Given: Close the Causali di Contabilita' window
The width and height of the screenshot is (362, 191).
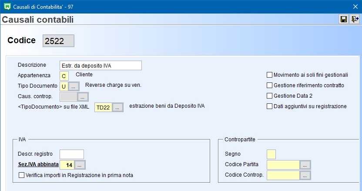Looking at the screenshot, I should [x=355, y=6].
